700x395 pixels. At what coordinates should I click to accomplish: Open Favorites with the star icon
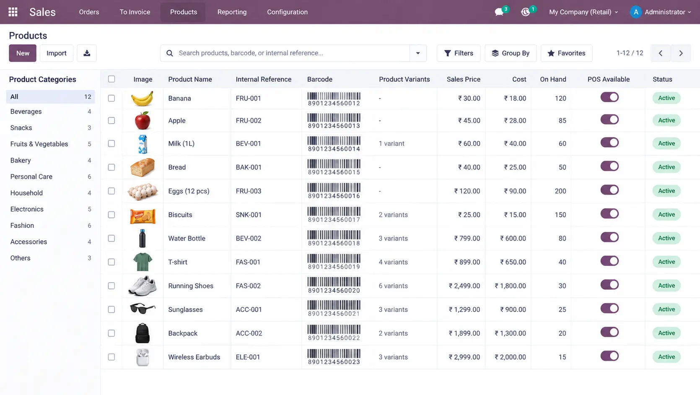pos(566,53)
